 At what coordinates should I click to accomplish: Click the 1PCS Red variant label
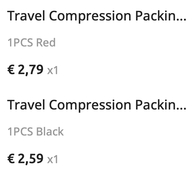[31, 43]
